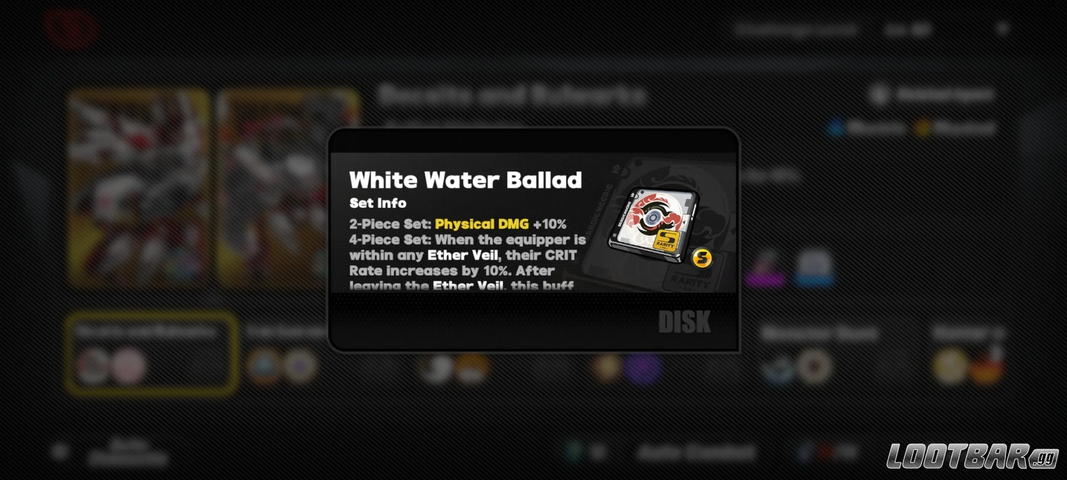Image resolution: width=1067 pixels, height=480 pixels.
Task: Select the second build card next to highlighted one
Action: [x=286, y=354]
